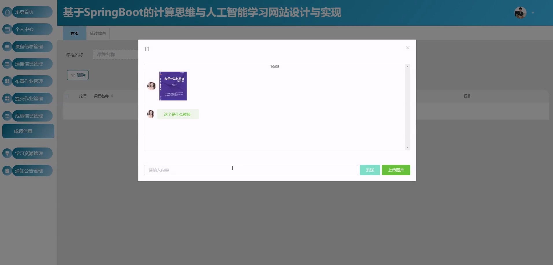Sort by 课程名称 column arrows

coord(112,96)
